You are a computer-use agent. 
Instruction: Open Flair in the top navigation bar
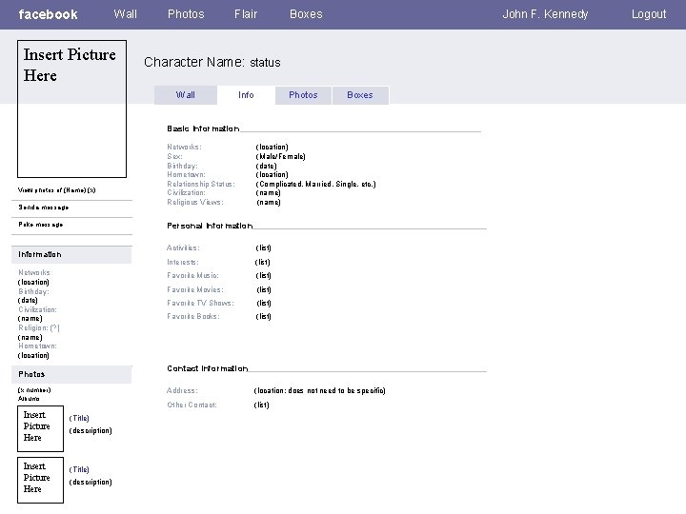coord(246,14)
